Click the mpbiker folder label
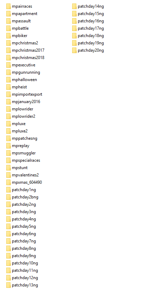The image size is (160, 291). coord(20,36)
